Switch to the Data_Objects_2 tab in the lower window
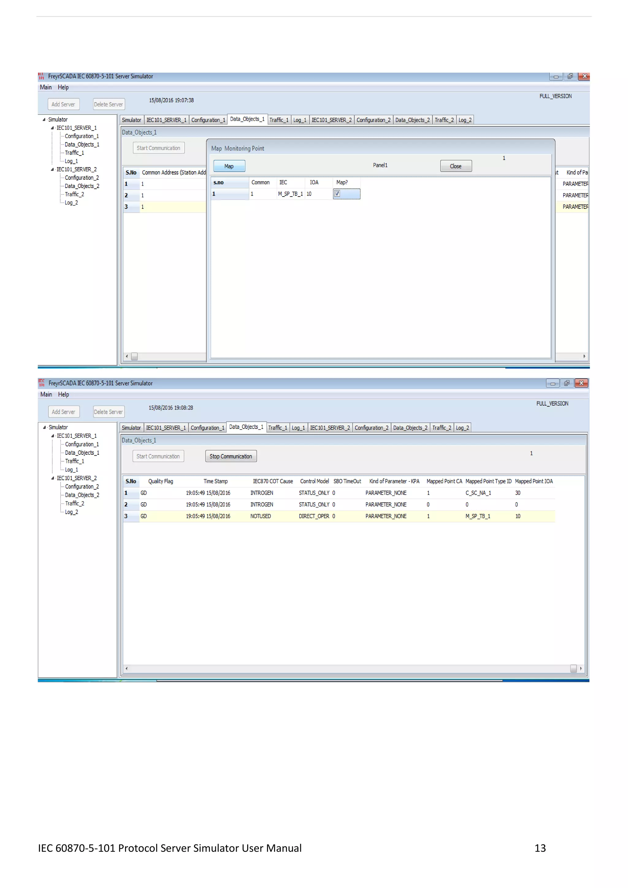The height and width of the screenshot is (888, 628). click(410, 428)
